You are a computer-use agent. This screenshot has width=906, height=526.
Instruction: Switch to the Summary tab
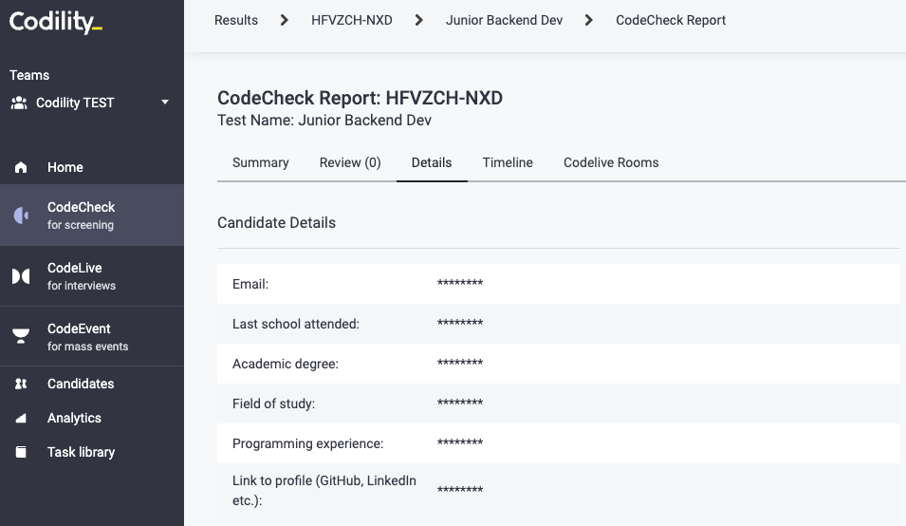click(x=261, y=163)
